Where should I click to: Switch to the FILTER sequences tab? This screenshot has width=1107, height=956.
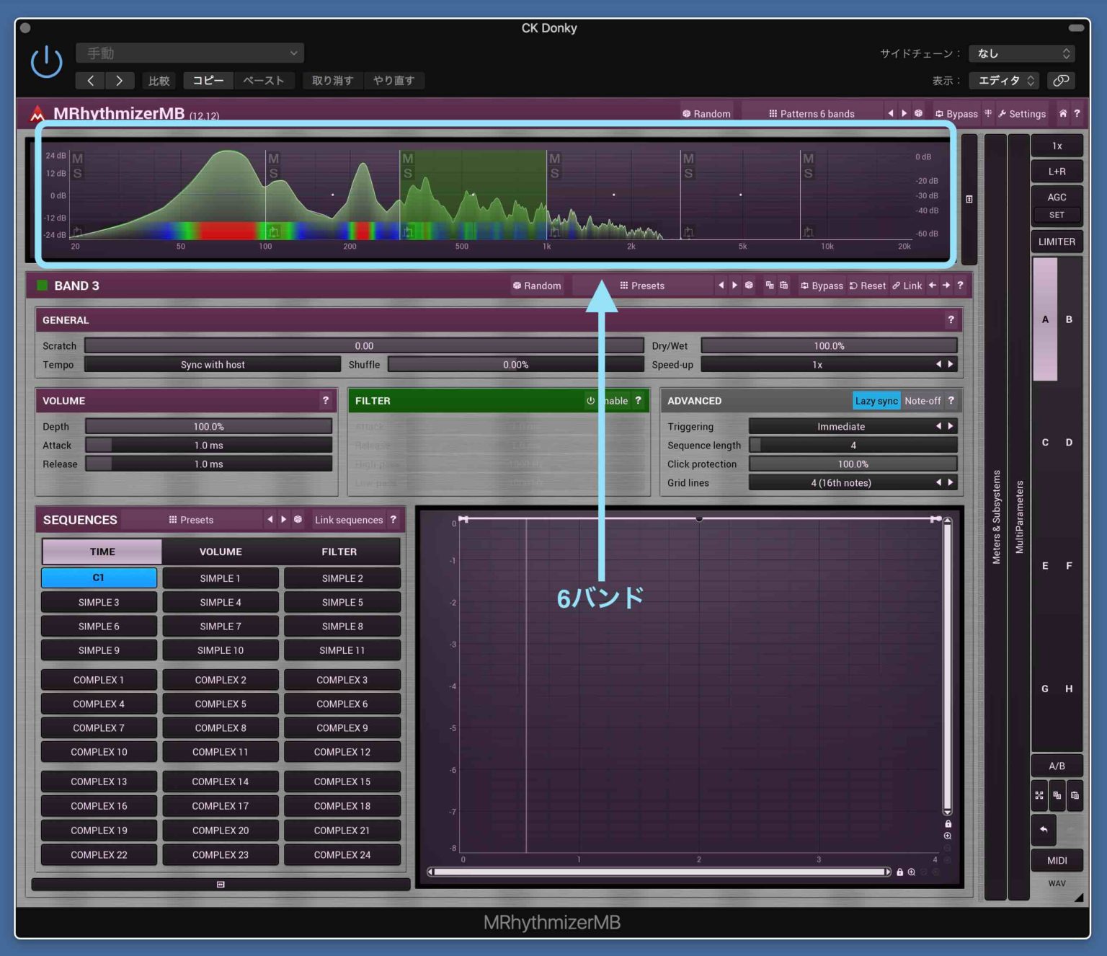tap(339, 552)
